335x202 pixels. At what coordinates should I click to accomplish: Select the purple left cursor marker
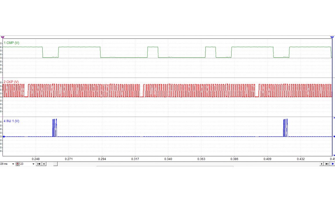click(x=3, y=38)
